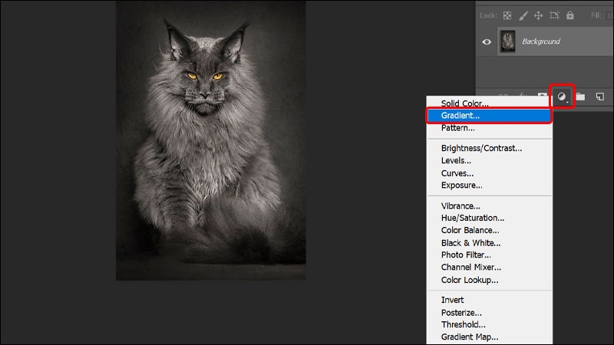Choose Levels... from the menu
The height and width of the screenshot is (345, 614).
pos(489,160)
